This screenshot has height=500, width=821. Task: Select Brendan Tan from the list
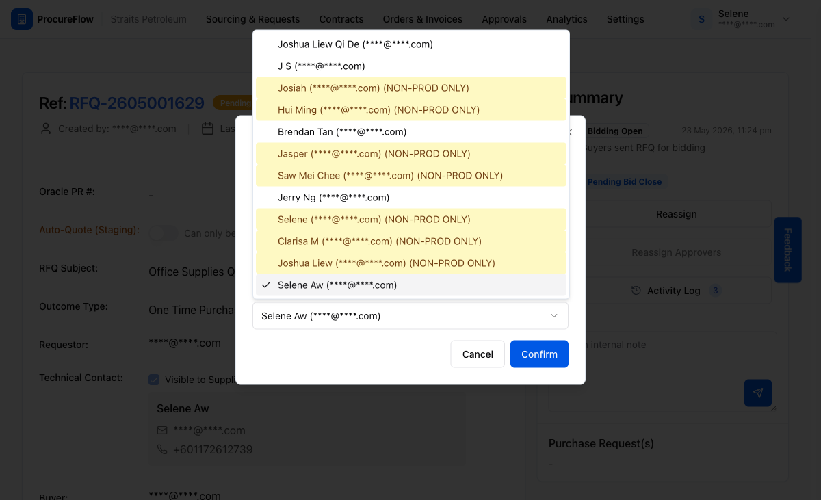click(410, 132)
